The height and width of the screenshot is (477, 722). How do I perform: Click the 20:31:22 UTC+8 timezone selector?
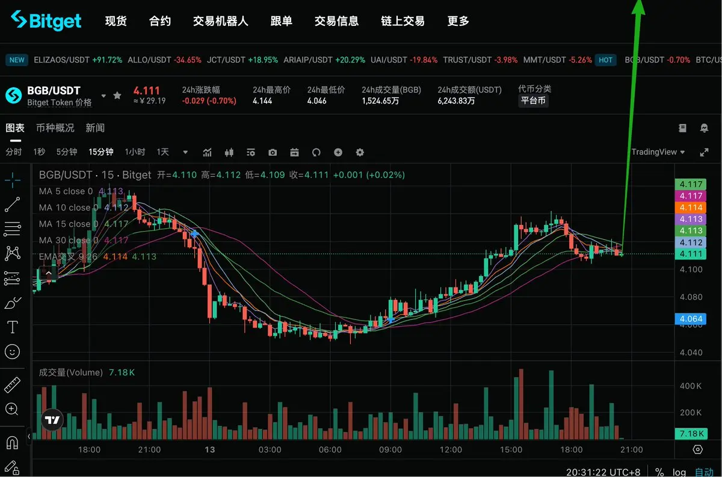click(x=605, y=472)
